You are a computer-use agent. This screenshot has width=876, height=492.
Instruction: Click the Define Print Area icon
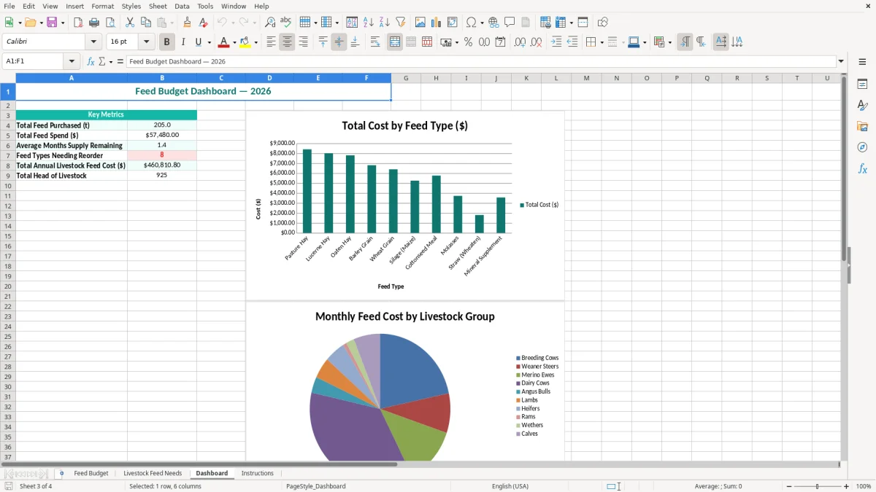pos(545,23)
